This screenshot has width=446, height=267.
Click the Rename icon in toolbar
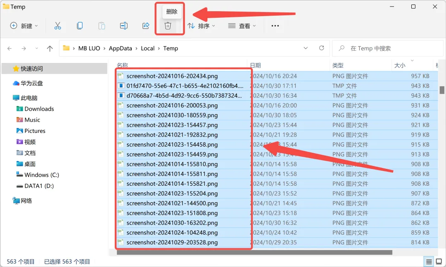124,26
